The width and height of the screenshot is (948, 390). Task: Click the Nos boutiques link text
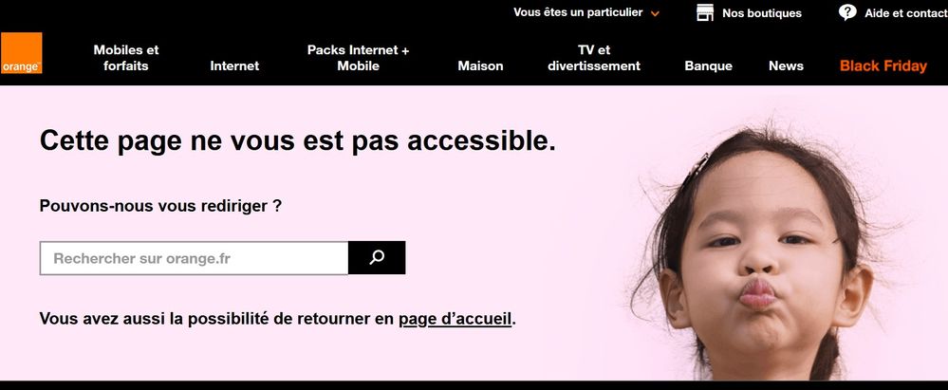[x=762, y=13]
